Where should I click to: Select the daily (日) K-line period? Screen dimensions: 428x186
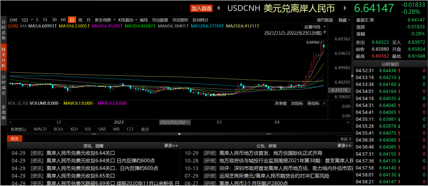coord(72,20)
